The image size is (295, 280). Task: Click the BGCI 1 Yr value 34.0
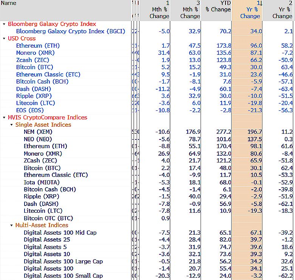(256, 31)
